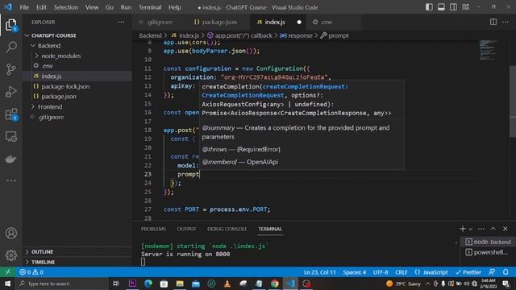Show additional activity bar views ellipsis

(x=10, y=180)
